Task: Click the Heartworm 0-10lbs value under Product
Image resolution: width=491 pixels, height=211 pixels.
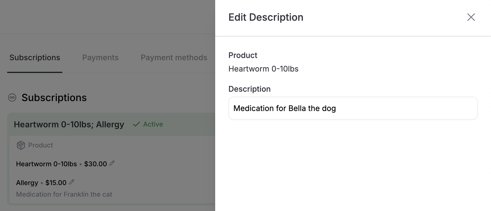Action: (x=263, y=69)
